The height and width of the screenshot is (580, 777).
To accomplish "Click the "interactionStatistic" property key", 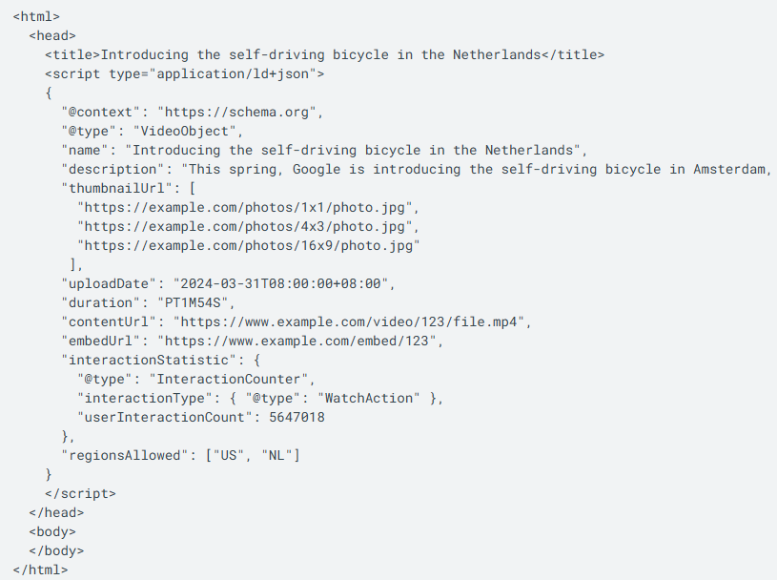I will [145, 360].
